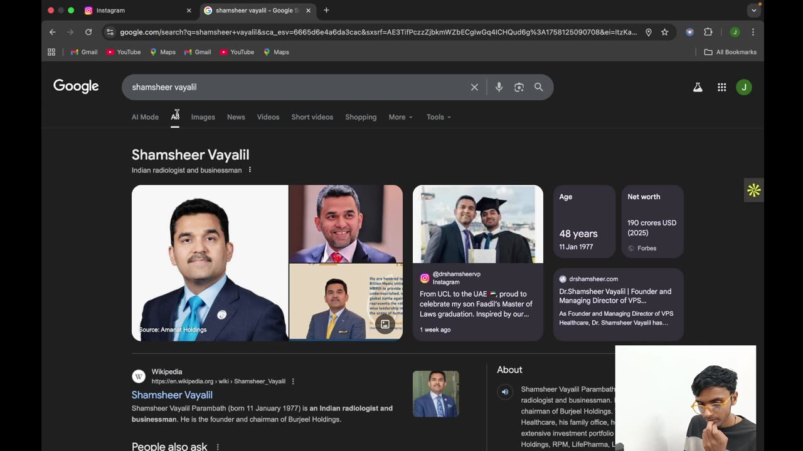
Task: Open drshamsheer.com result card
Action: (618, 304)
